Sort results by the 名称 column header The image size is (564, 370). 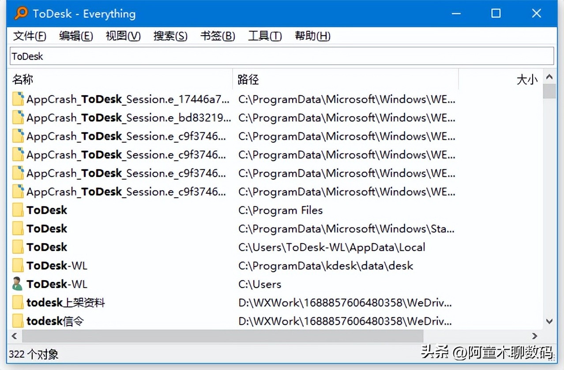click(x=23, y=79)
